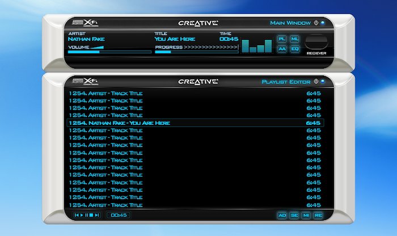Click the artist name Nathan Fake in the Main Window
The height and width of the screenshot is (236, 397).
pyautogui.click(x=86, y=39)
